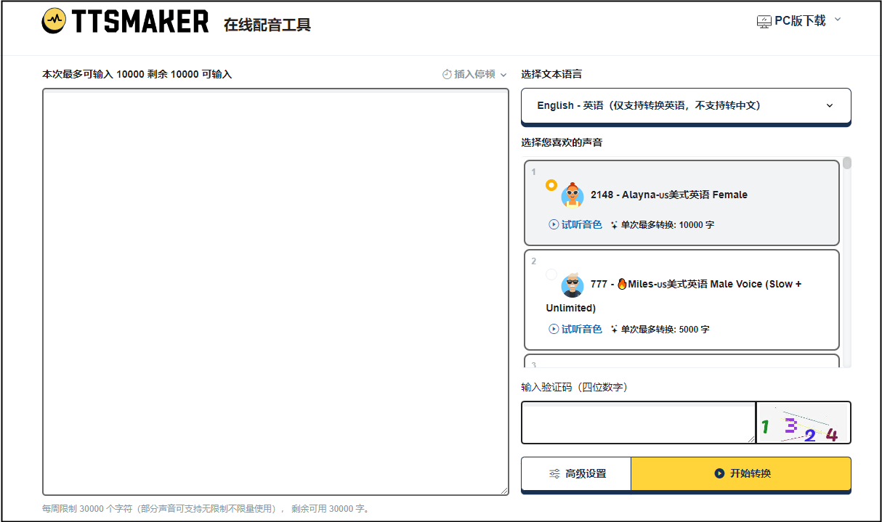Click the fire icon before Miles

click(x=622, y=284)
